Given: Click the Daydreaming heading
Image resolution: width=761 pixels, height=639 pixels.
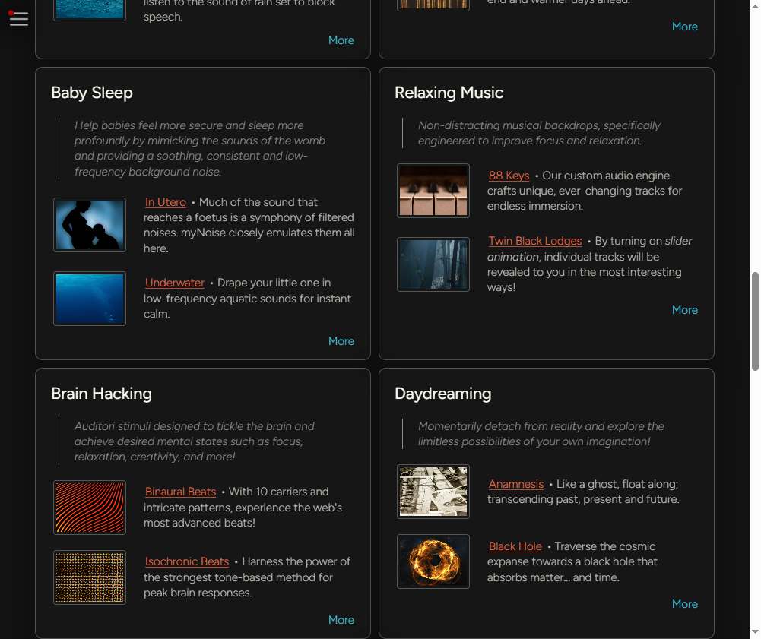Looking at the screenshot, I should [443, 393].
